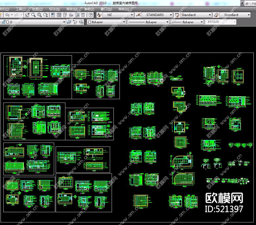Click the Layer Previous icon

click(75, 22)
